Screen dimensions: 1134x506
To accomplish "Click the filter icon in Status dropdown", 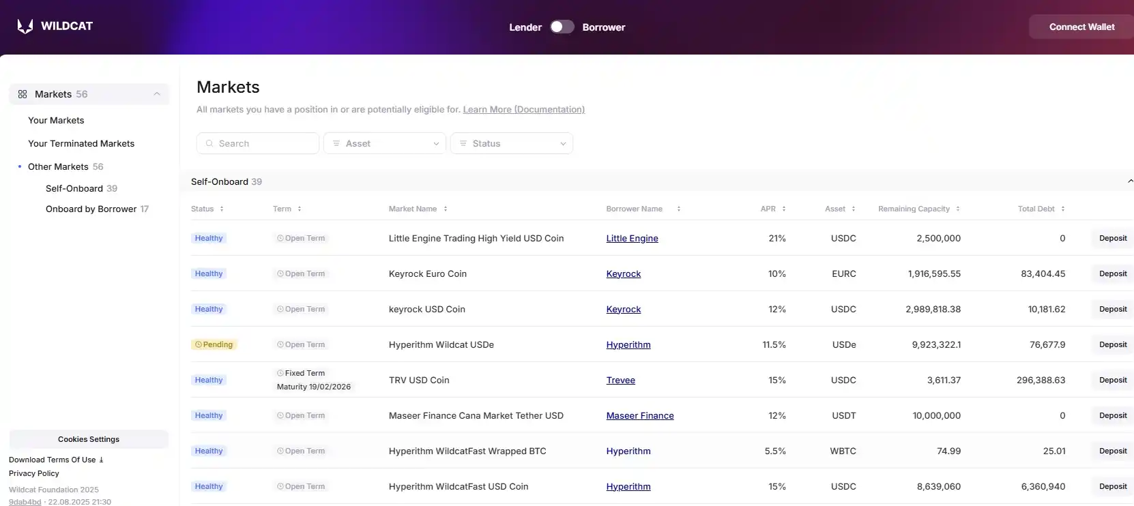I will [463, 143].
